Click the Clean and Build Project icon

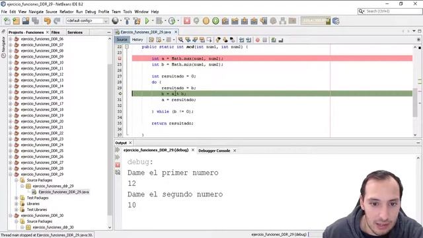click(137, 20)
